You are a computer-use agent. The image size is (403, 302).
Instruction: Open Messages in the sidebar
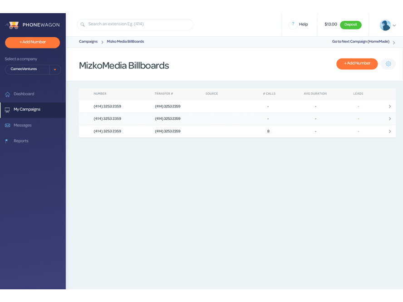coord(23,125)
